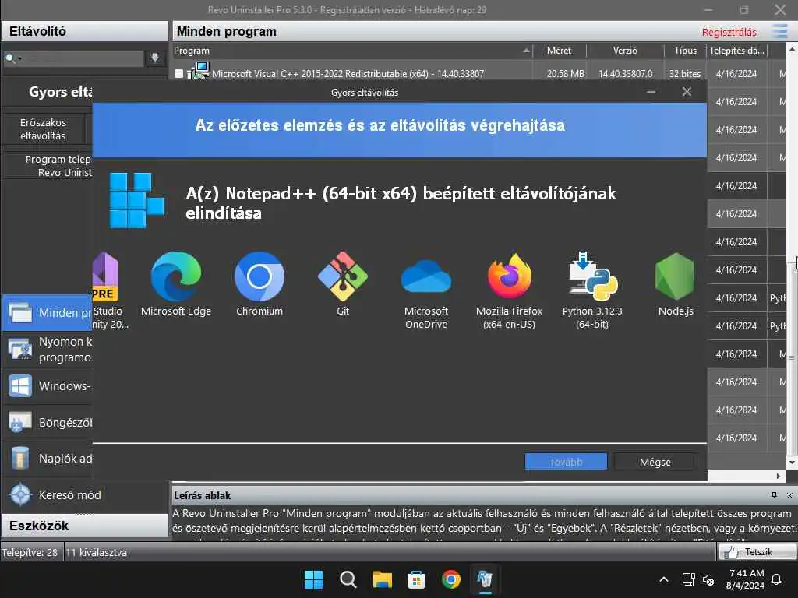Click Program telepítése Revo Uninstallerrel button
The image size is (798, 598).
coord(48,166)
